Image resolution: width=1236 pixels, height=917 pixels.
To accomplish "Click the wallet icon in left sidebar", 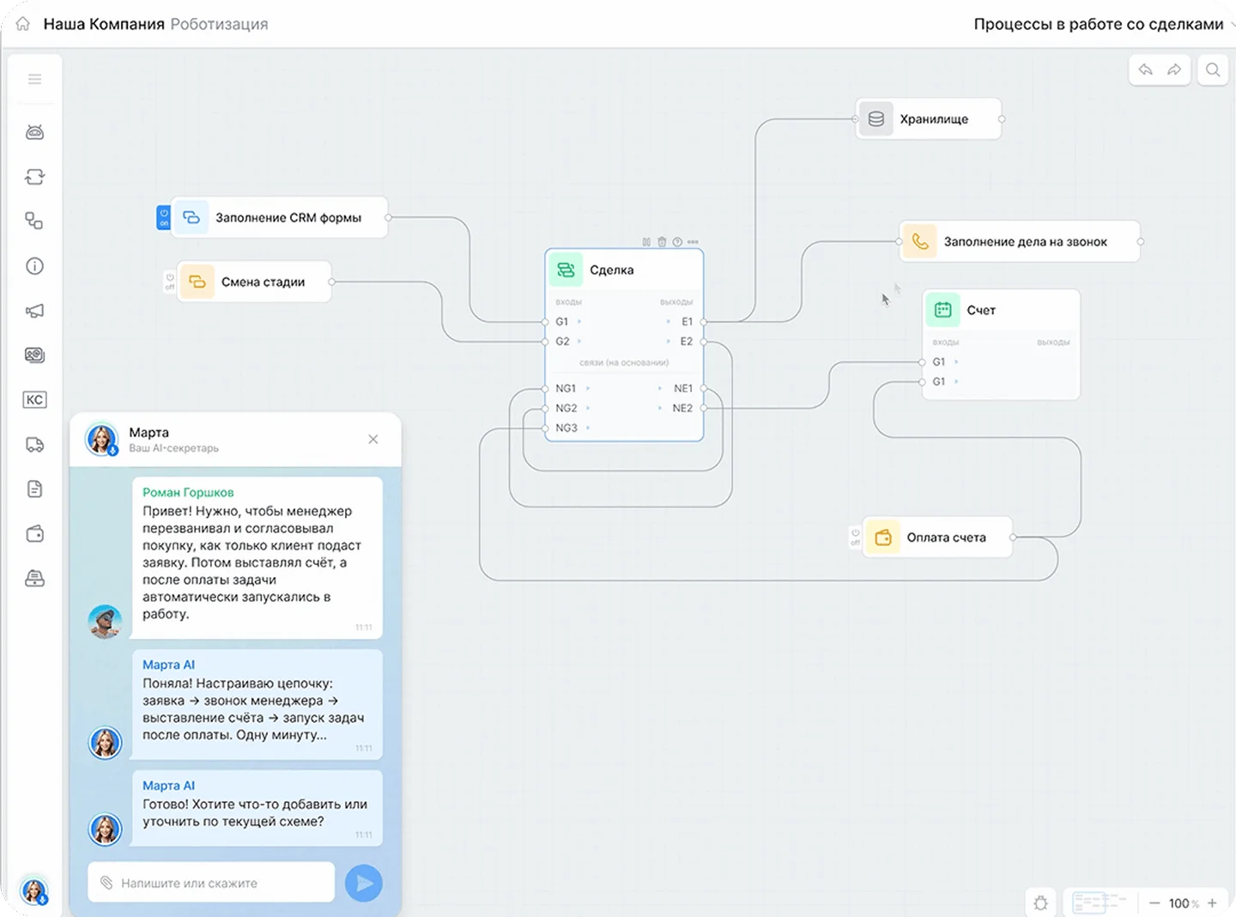I will tap(34, 534).
